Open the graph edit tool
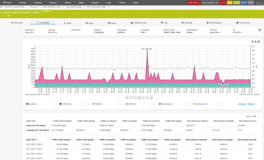Image resolution: width=264 pixels, height=160 pixels. click(259, 41)
